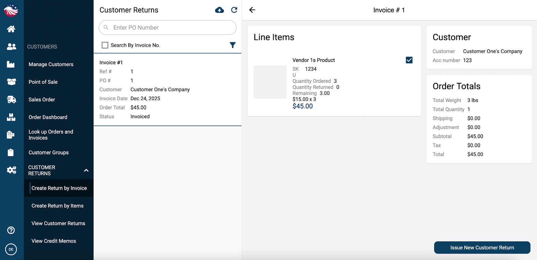This screenshot has width=537, height=260.
Task: Click the home icon in sidebar
Action: tap(11, 29)
